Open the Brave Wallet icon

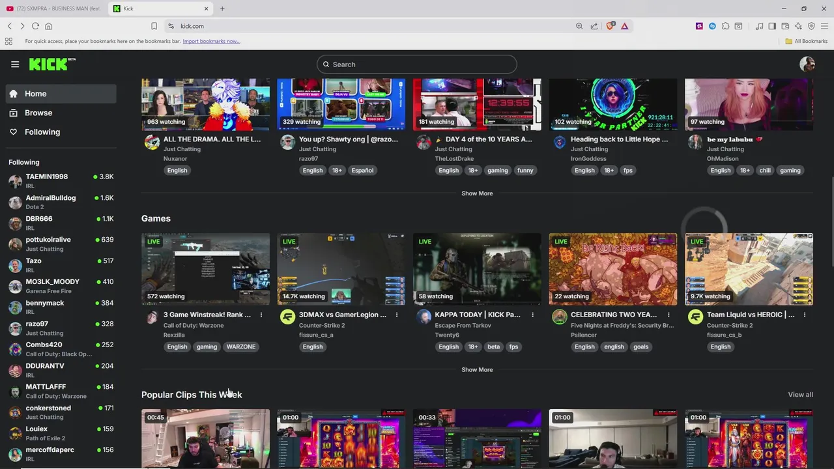point(785,26)
